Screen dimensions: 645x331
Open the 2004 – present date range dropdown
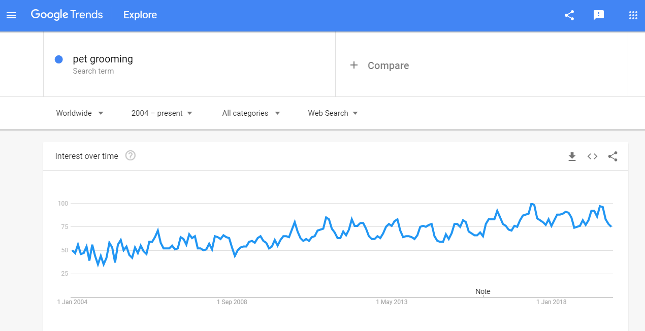(x=162, y=113)
